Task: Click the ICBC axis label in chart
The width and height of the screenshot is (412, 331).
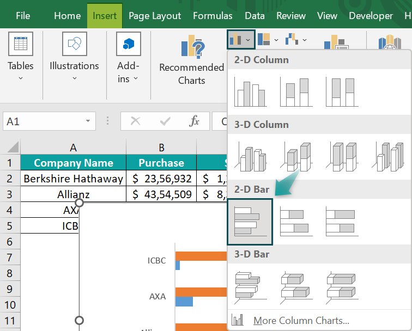Action: pyautogui.click(x=156, y=260)
